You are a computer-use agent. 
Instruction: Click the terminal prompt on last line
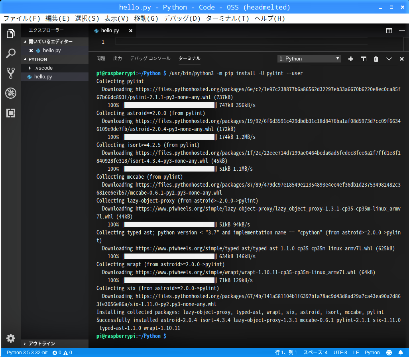click(x=131, y=336)
